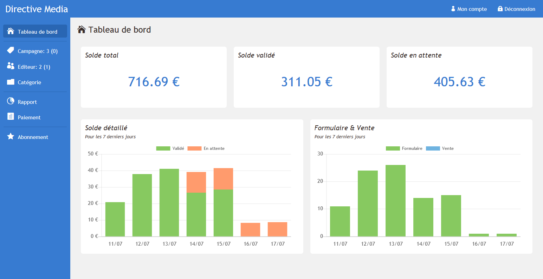This screenshot has height=279, width=543.
Task: Click the person icon beside Mon compte
Action: [x=453, y=9]
